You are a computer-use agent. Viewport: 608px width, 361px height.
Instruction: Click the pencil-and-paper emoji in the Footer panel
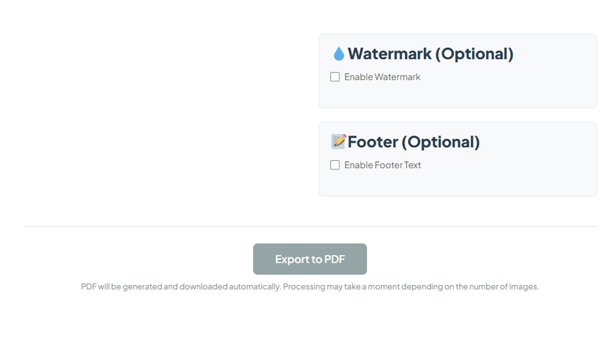pyautogui.click(x=338, y=142)
